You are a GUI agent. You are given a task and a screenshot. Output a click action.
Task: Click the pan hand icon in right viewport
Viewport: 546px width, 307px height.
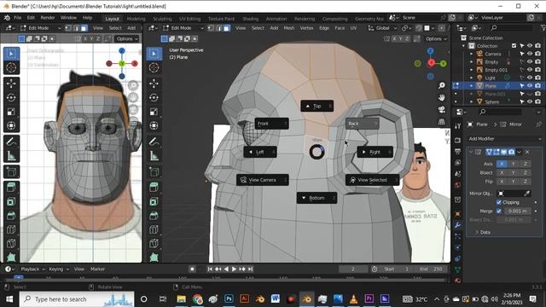click(x=442, y=97)
